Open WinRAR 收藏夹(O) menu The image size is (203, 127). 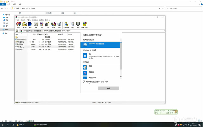(x=35, y=20)
